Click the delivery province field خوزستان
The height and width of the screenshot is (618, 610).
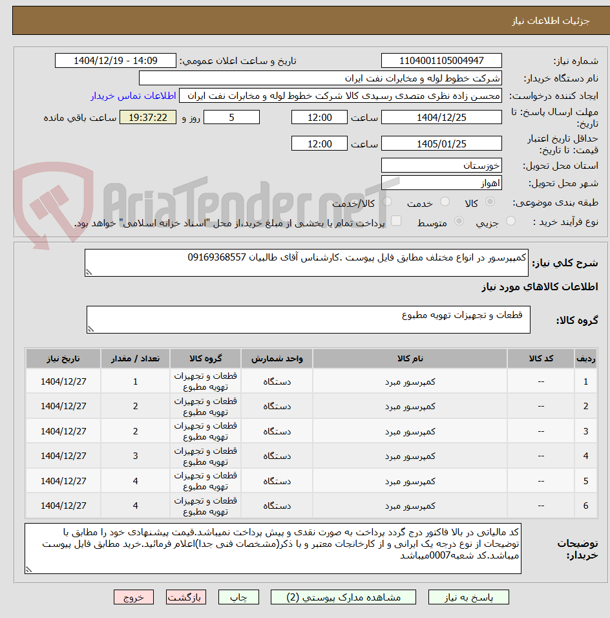click(x=441, y=165)
